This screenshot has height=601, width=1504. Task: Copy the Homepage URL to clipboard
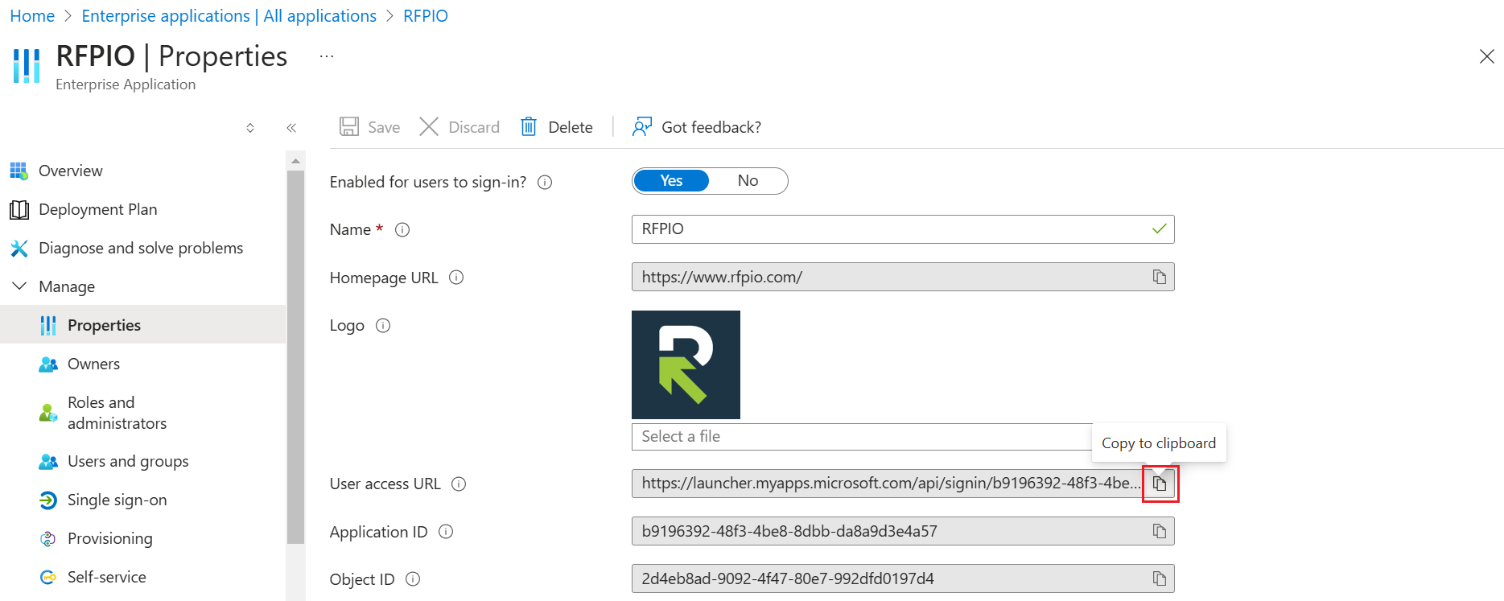pos(1160,277)
